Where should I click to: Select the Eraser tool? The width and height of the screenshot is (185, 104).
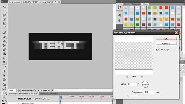click(4, 49)
